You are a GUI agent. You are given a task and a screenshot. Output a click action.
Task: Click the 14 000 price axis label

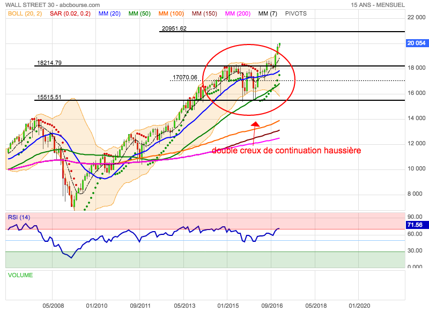click(417, 118)
